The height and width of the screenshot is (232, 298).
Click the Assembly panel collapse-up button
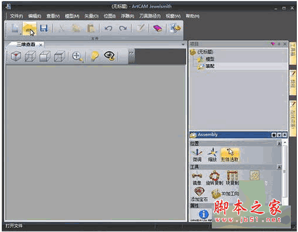pyautogui.click(x=284, y=135)
